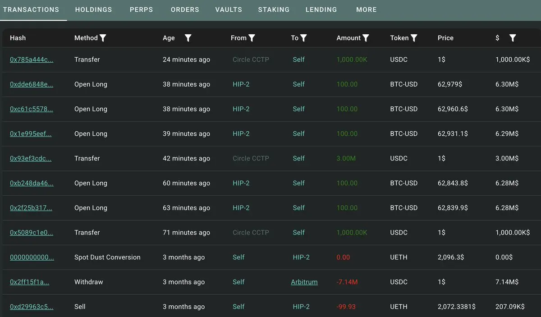Switch to the Transactions tab

31,9
